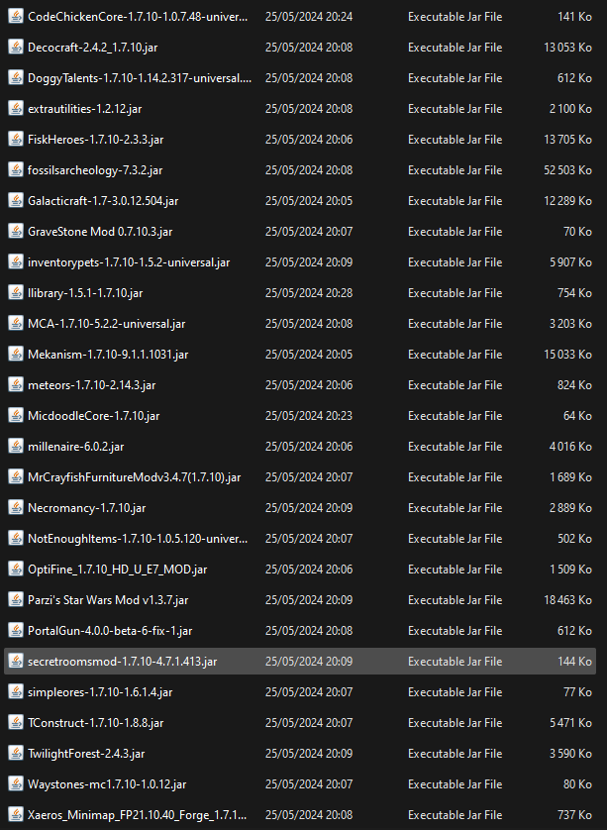Click the icon beside Mekanism-1.7.10-9.1.1.1031.jar
This screenshot has width=607, height=830.
click(x=16, y=355)
